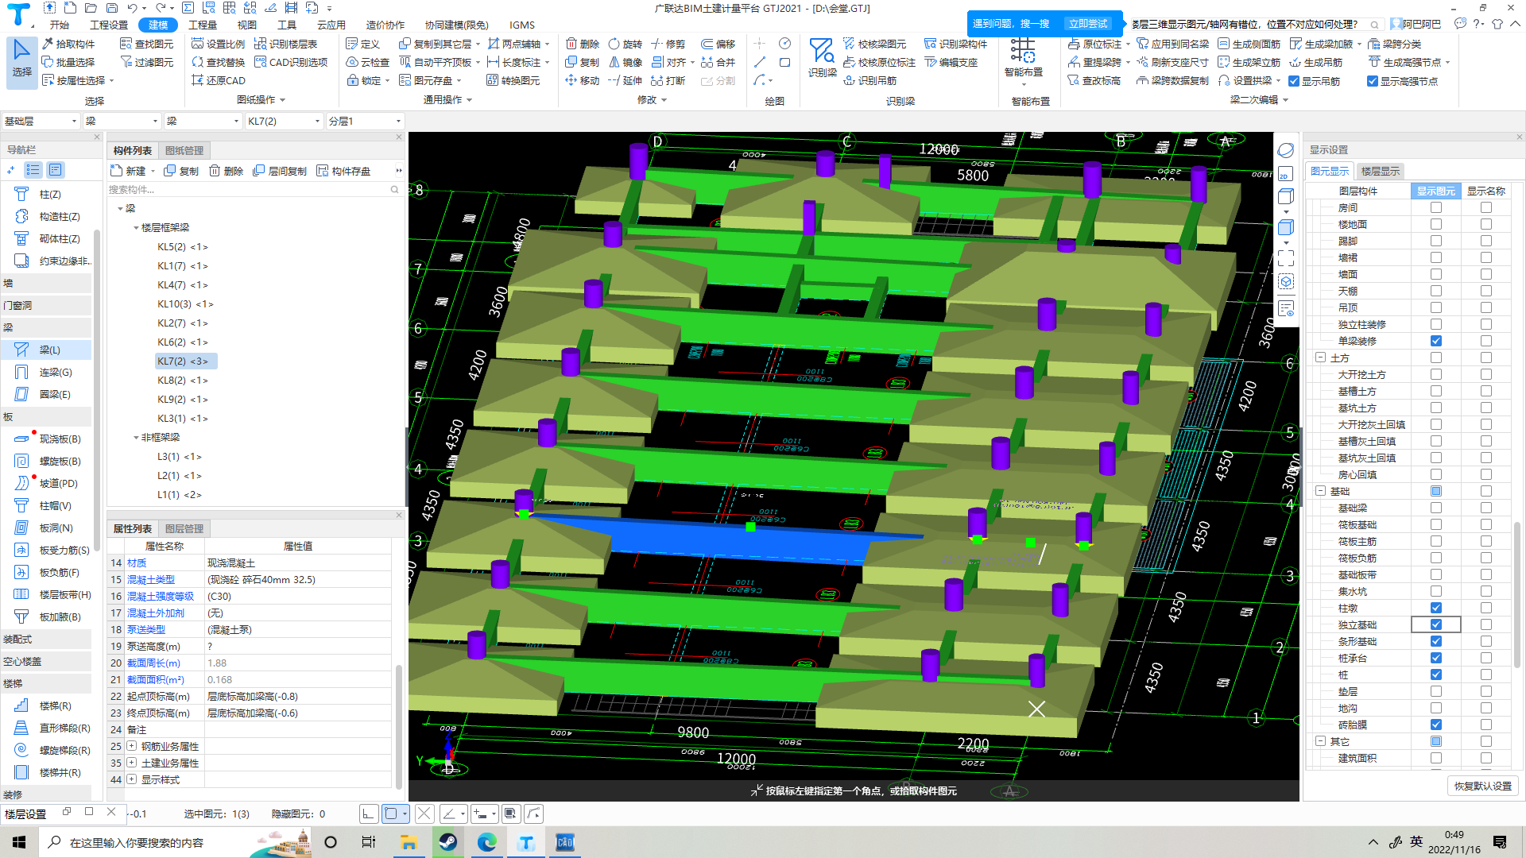The image size is (1526, 858).
Task: Open Steam from the taskbar
Action: click(x=447, y=842)
